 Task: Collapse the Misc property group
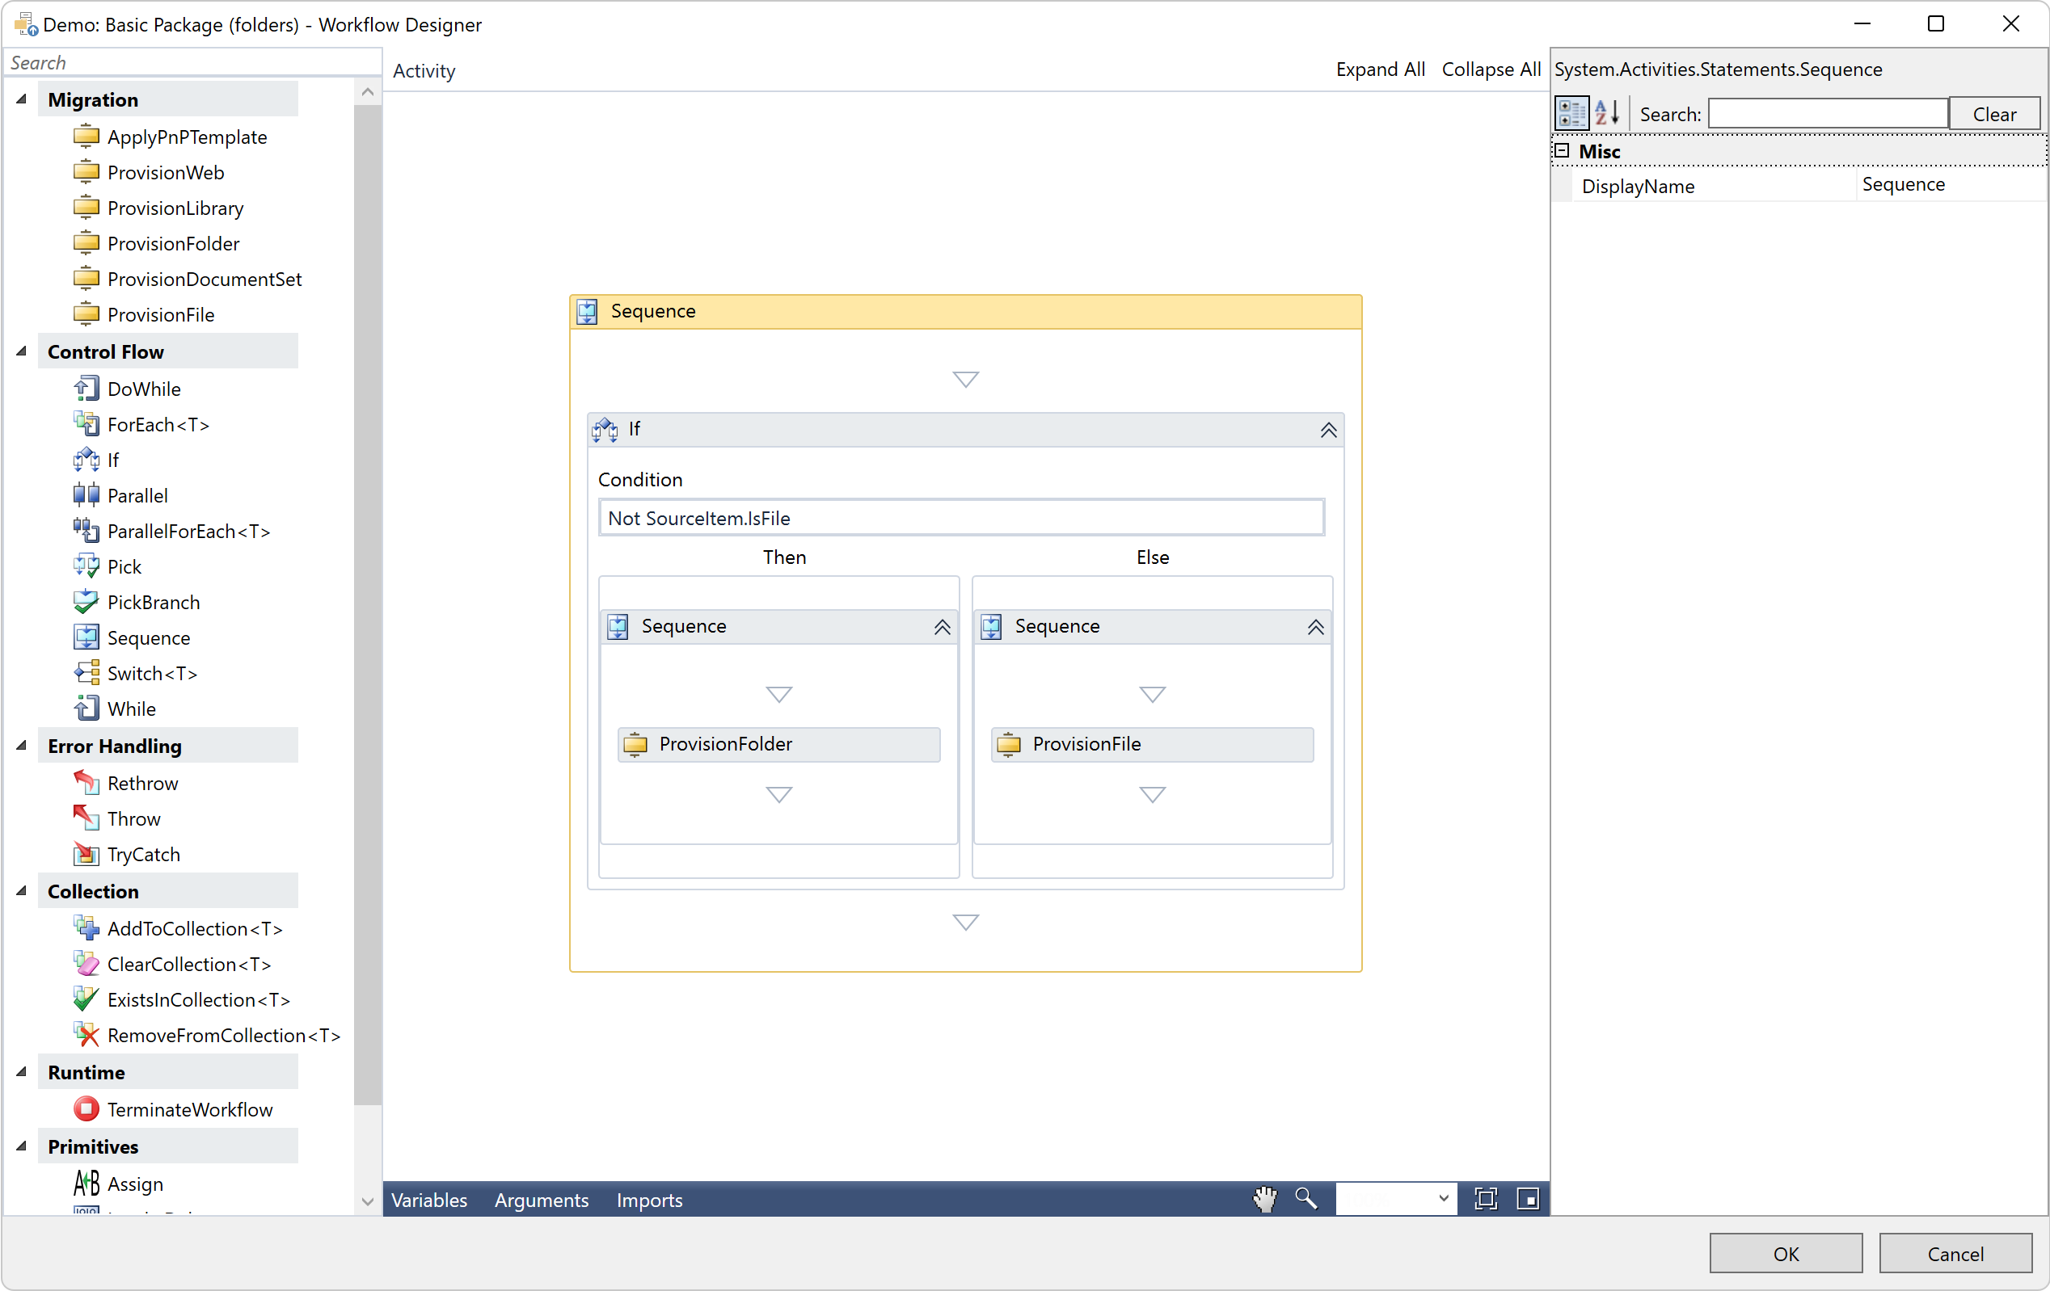[1563, 149]
